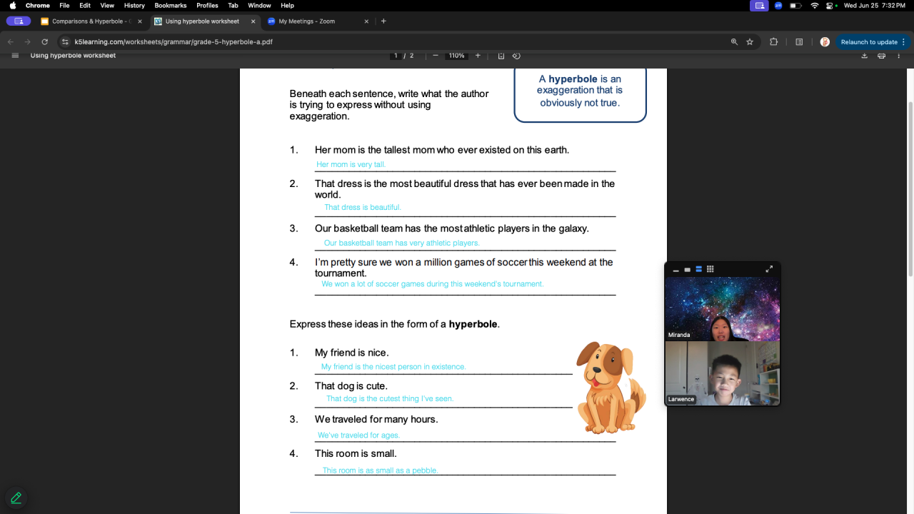Open a new tab with the plus button

click(x=383, y=21)
